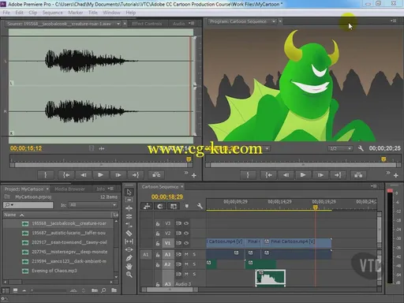Select the Hand tool
Image resolution: width=404 pixels, height=303 pixels.
pos(129,267)
